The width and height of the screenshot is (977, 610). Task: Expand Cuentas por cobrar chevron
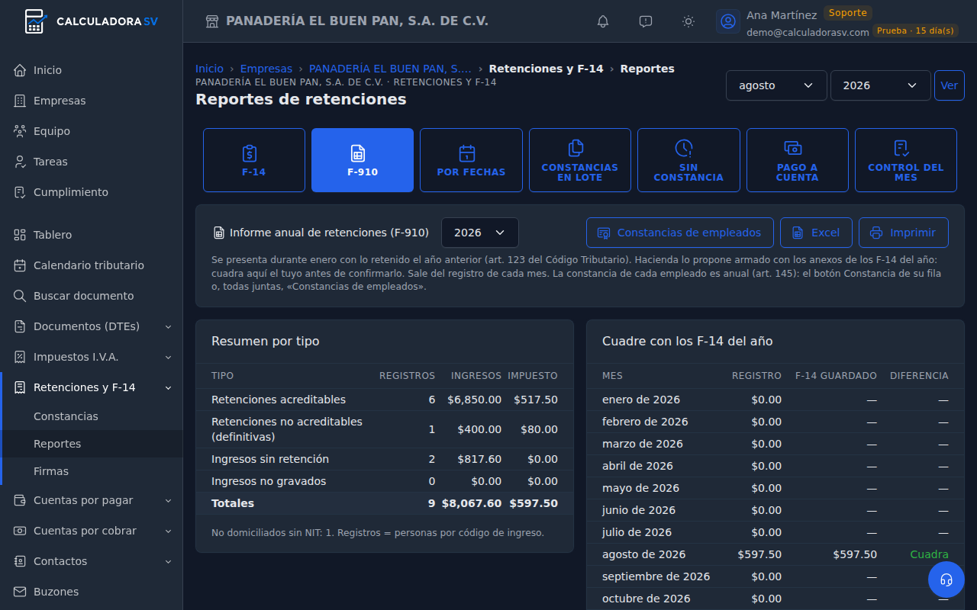(168, 531)
